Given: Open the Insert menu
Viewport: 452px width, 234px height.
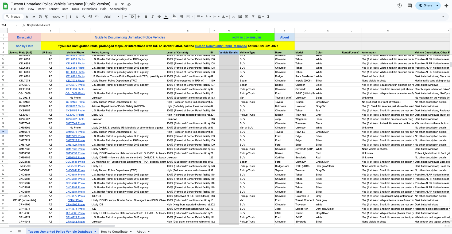Looking at the screenshot, I should point(41,9).
